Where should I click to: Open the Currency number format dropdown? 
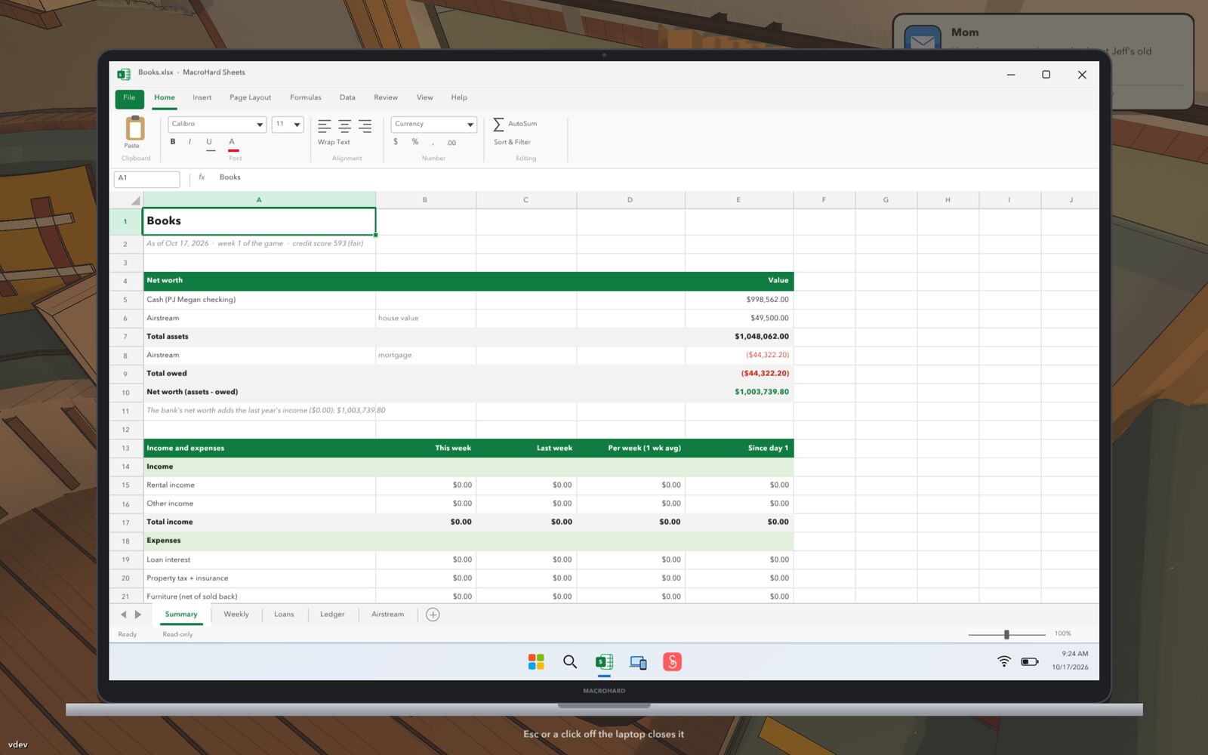pyautogui.click(x=434, y=124)
